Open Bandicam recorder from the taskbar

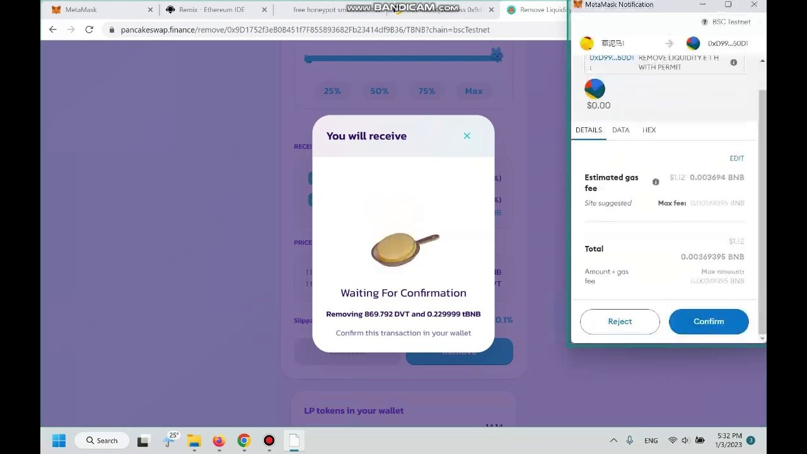269,441
